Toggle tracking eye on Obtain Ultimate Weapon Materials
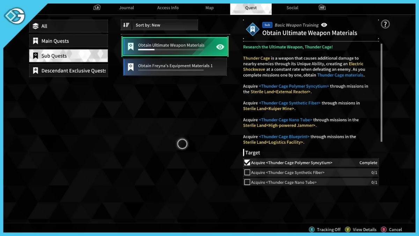The height and width of the screenshot is (236, 419). [220, 47]
